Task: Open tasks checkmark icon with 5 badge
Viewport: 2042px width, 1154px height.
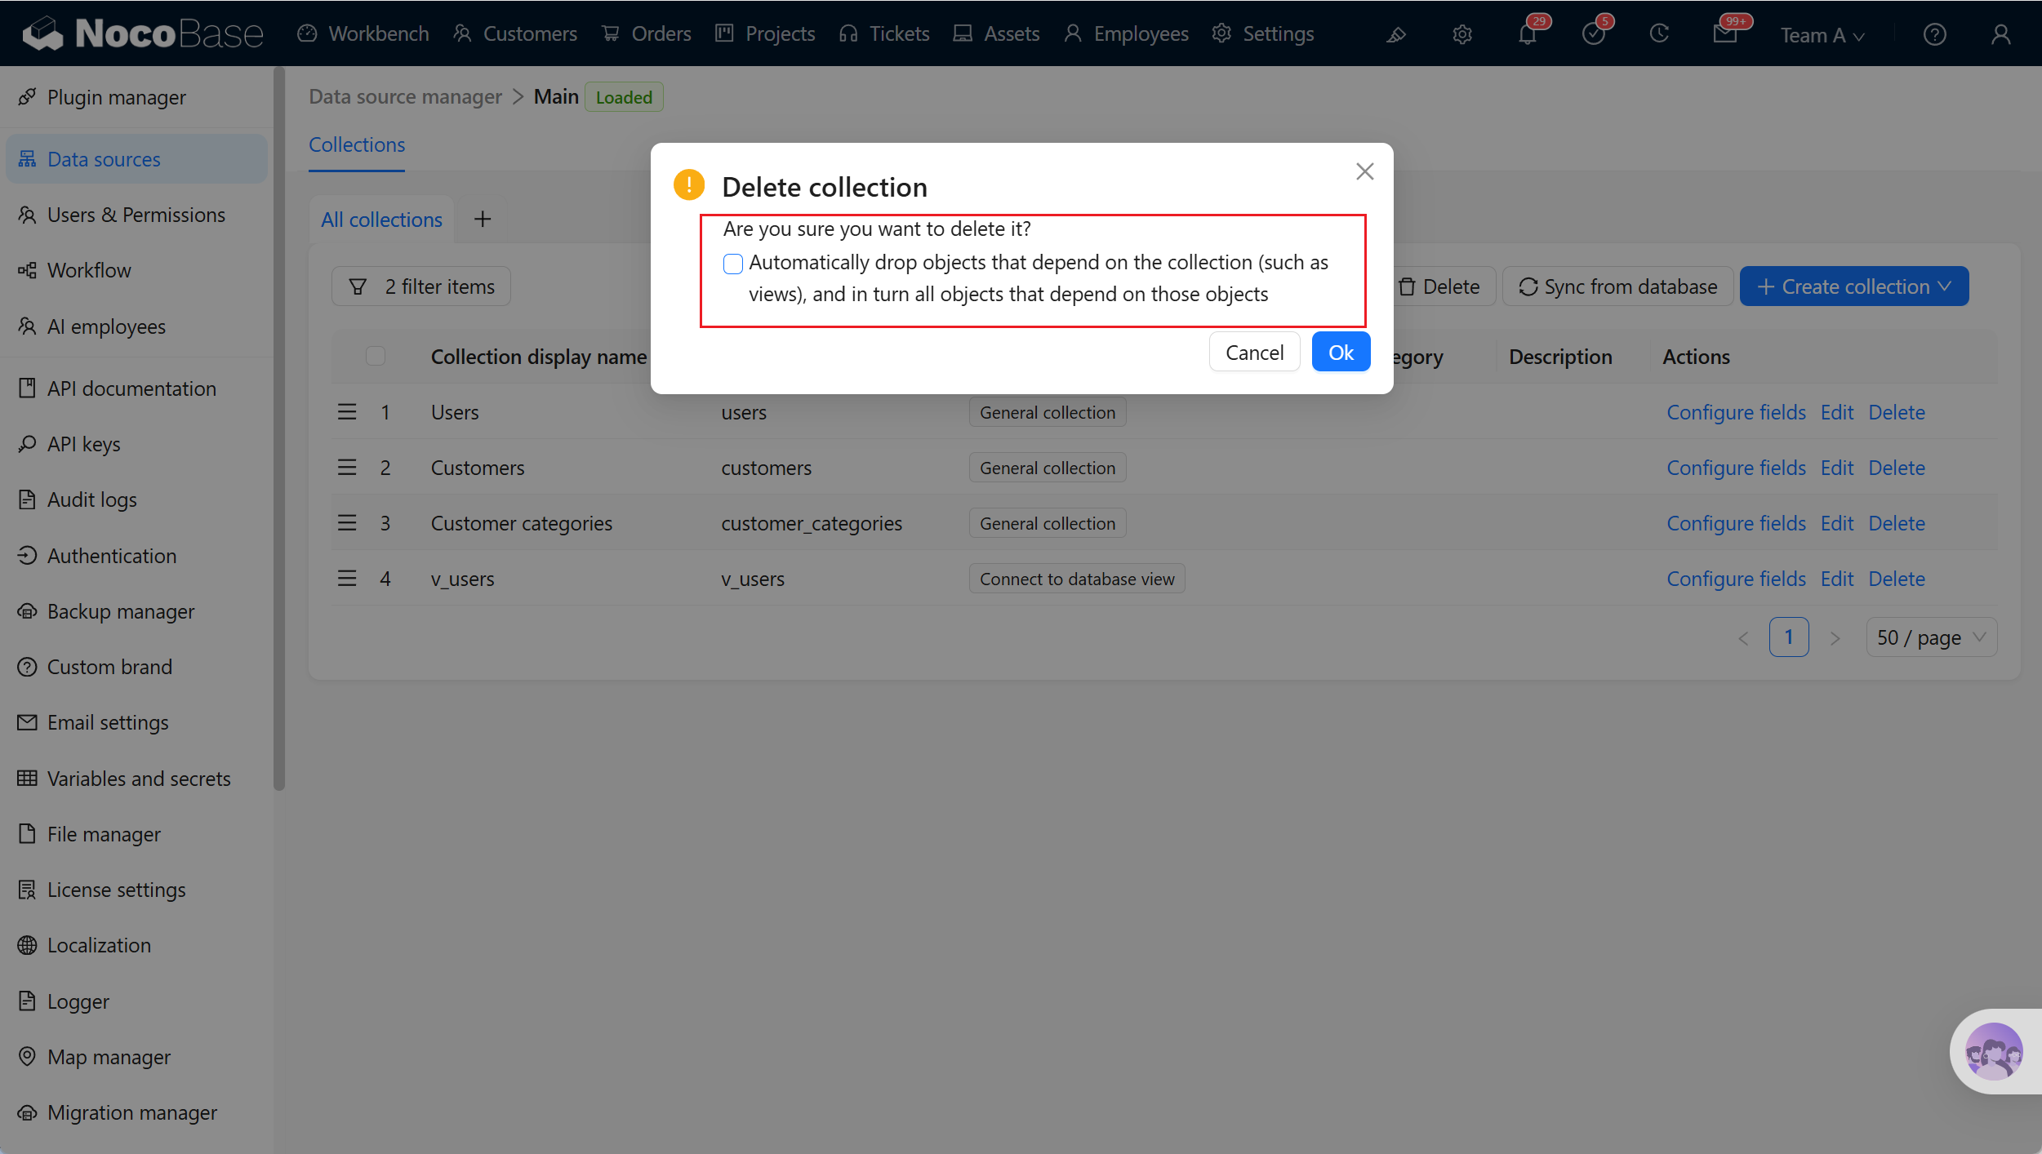Action: (x=1593, y=34)
